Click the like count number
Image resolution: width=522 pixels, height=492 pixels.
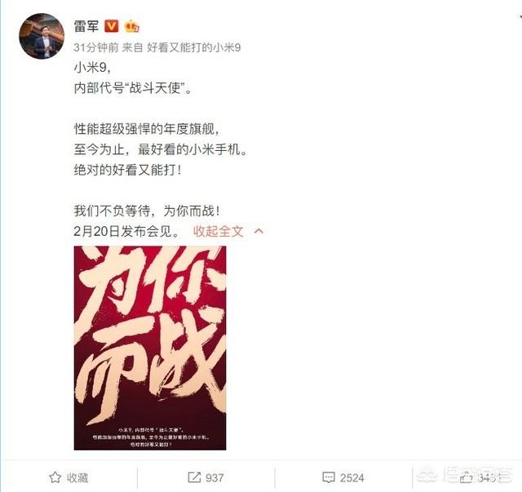point(487,477)
